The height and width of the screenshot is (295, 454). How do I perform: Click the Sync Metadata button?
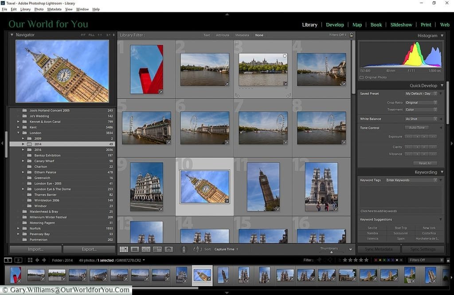click(x=379, y=249)
